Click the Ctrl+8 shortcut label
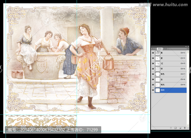 click(x=183, y=79)
